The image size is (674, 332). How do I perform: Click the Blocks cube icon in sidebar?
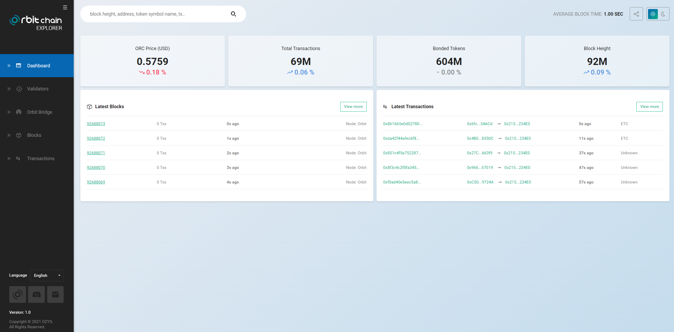click(x=19, y=135)
